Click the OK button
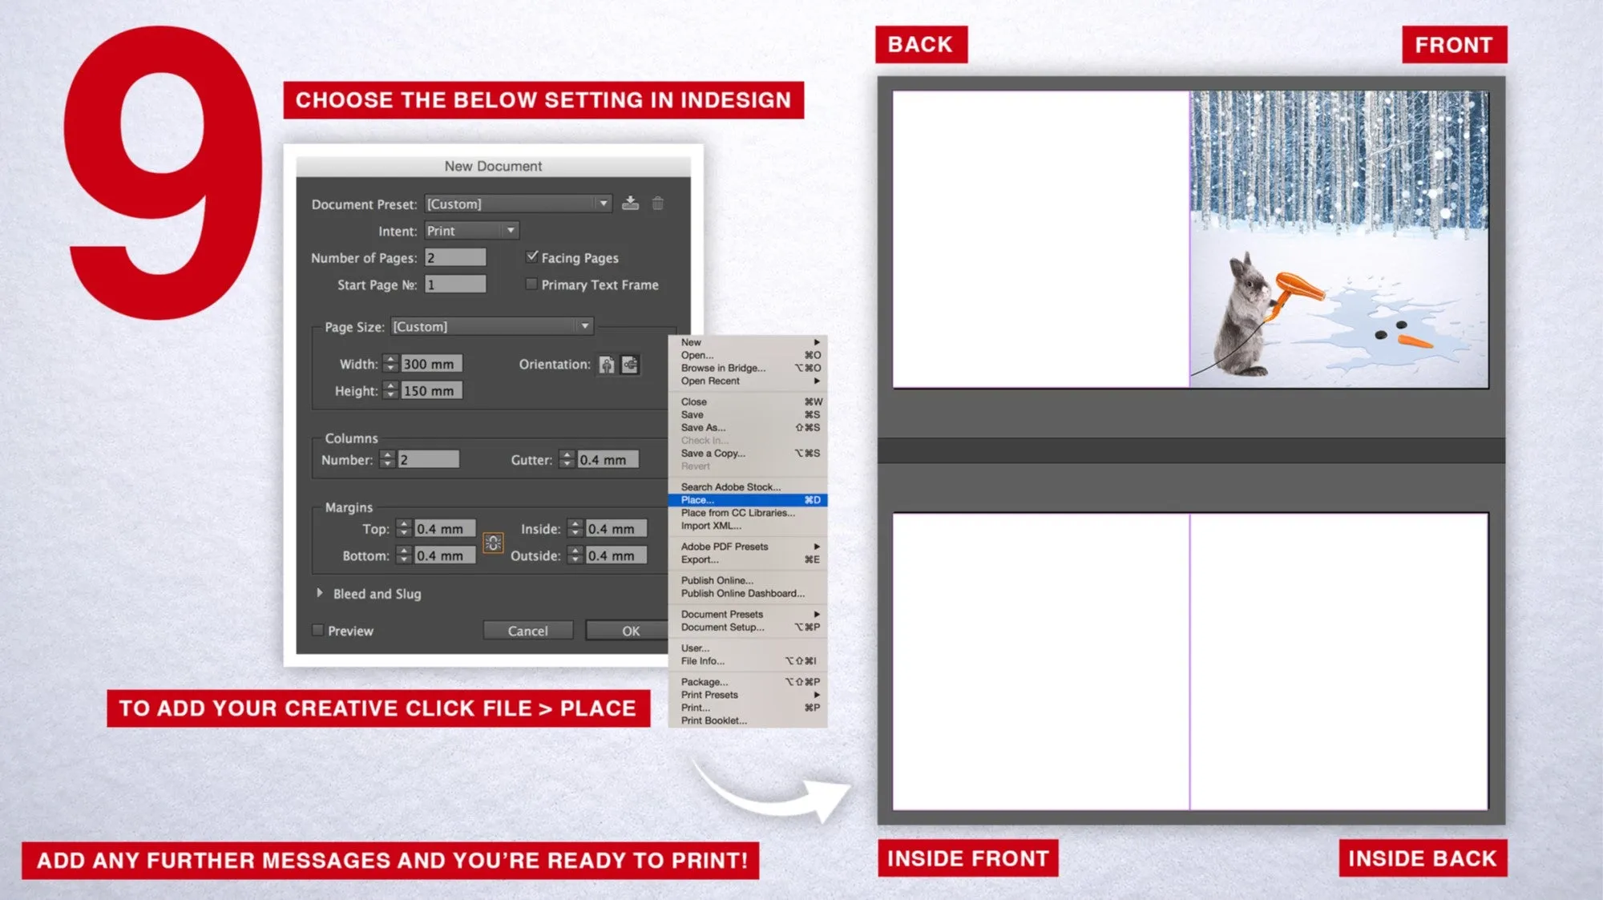Viewport: 1603px width, 900px height. [631, 631]
